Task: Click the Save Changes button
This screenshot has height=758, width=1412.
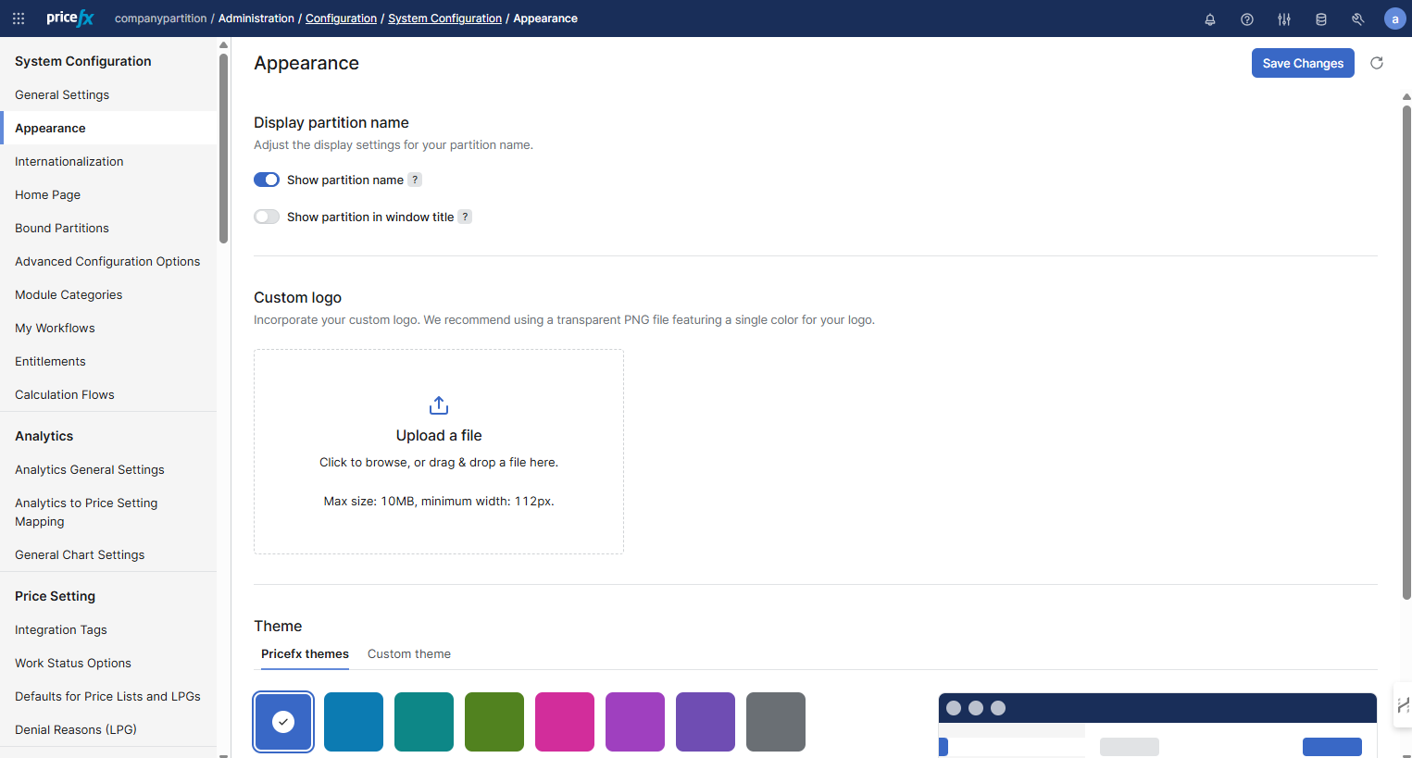Action: pyautogui.click(x=1302, y=63)
